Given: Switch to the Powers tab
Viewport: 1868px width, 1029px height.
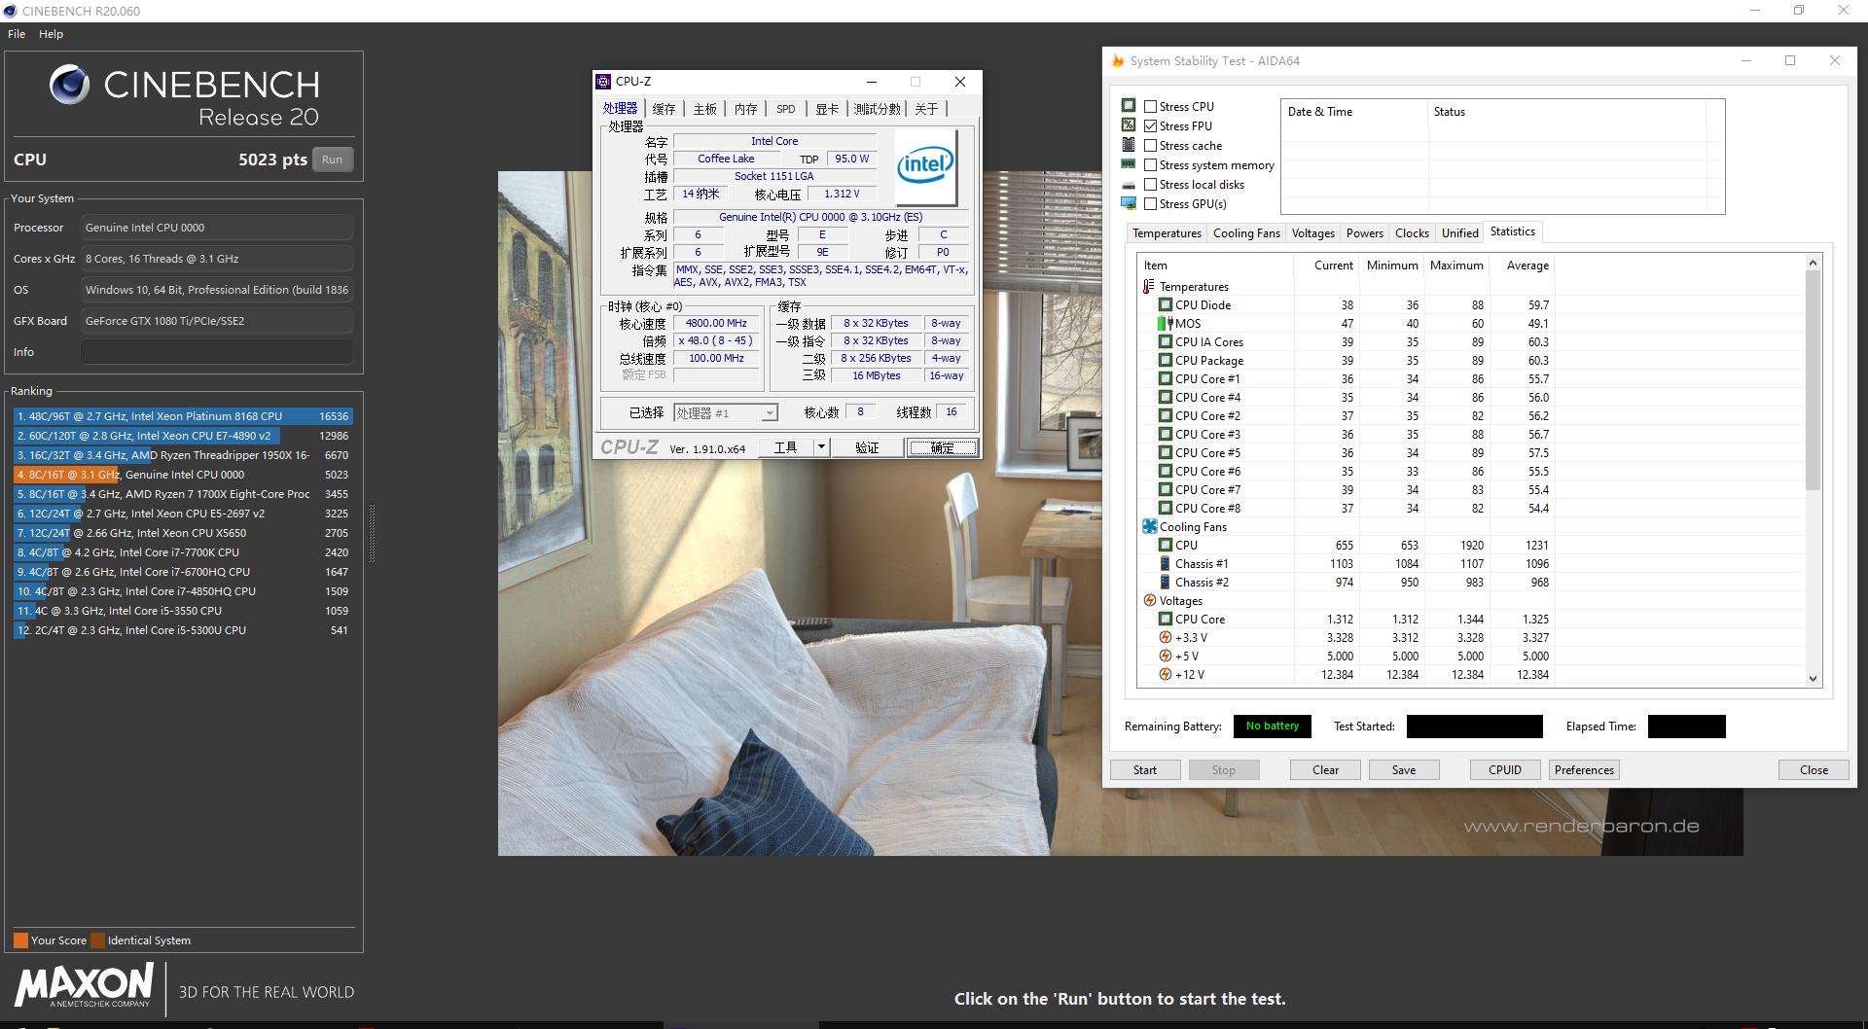Looking at the screenshot, I should click(1364, 233).
